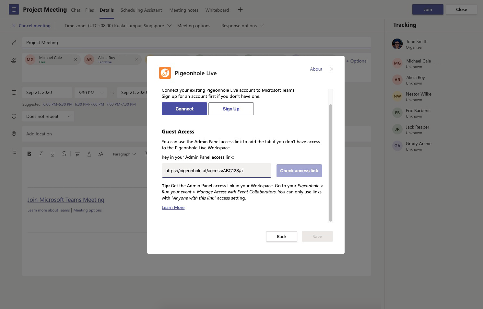Screen dimensions: 483x309
Task: Select the text highlight color tool
Action: click(x=77, y=154)
